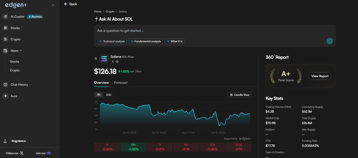Go to Home breadcrumb
The height and width of the screenshot is (158, 358).
pyautogui.click(x=98, y=11)
